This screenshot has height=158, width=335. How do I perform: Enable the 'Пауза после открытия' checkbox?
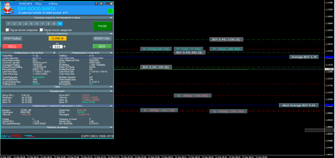[x=7, y=30]
